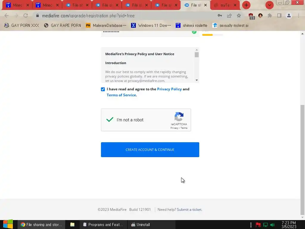
Task: Open the shimeji roulette bookmark
Action: click(x=192, y=26)
